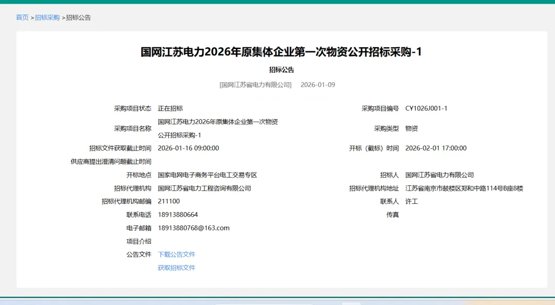Click the 采购类型 value 物资
Screen dimensions: 555x305
tap(412, 128)
